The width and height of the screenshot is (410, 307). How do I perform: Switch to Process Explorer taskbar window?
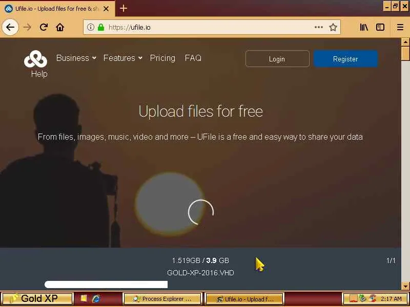(162, 299)
